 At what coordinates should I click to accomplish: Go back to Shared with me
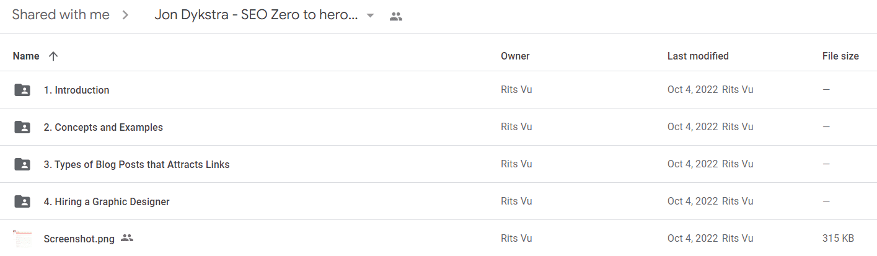pyautogui.click(x=61, y=15)
